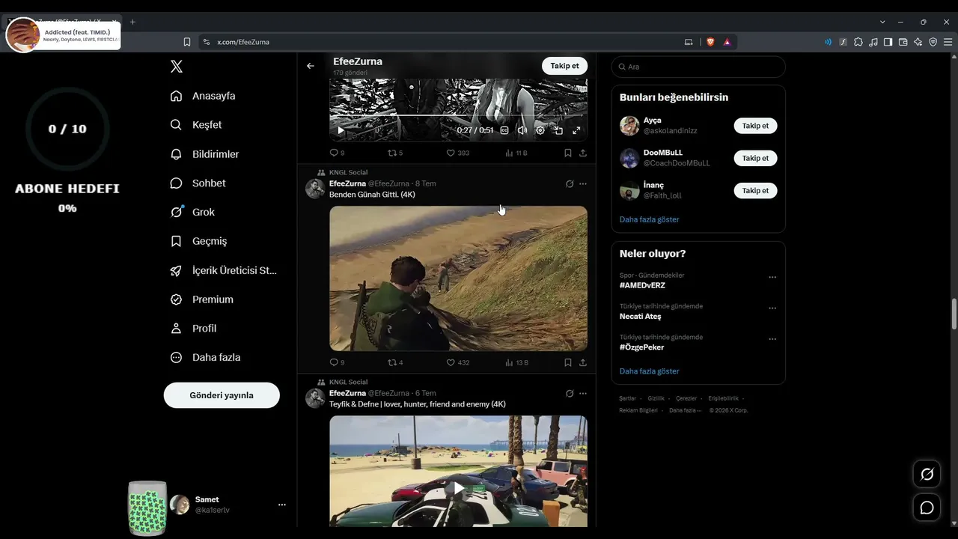Screen dimensions: 958x539
Task: Click the Gönderi yayınla button
Action: 222,395
